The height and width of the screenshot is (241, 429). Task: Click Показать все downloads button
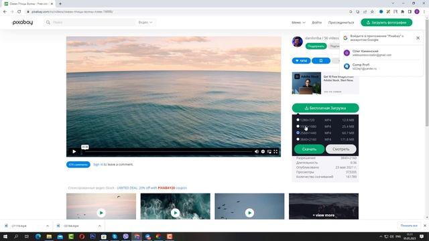(409, 226)
